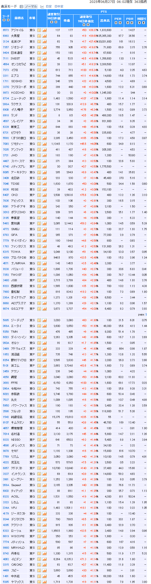Switch display mode to 日中足 chart
151x584 pixels.
pyautogui.click(x=59, y=6)
